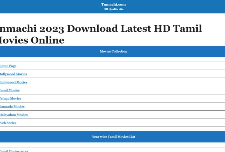The width and height of the screenshot is (225, 152).
Task: Open Kannada Movies link
Action: coord(12,107)
